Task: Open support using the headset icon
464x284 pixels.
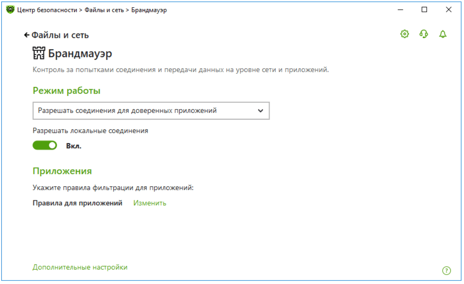Action: coord(424,34)
